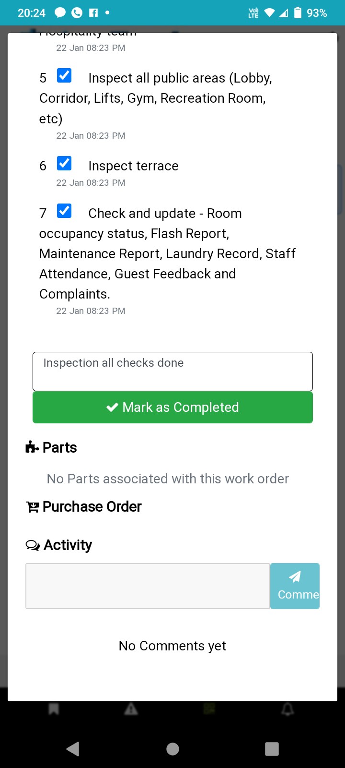Image resolution: width=345 pixels, height=768 pixels.
Task: Open the notifications bell tab
Action: coord(287,709)
